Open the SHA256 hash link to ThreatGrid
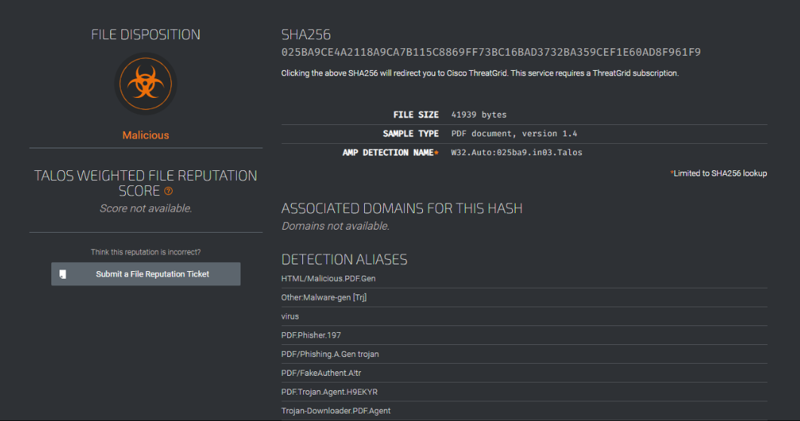The height and width of the screenshot is (421, 800). (x=491, y=52)
